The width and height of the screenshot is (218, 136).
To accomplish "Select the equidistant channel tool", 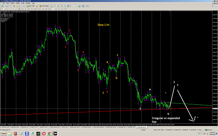I will (x=19, y=9).
